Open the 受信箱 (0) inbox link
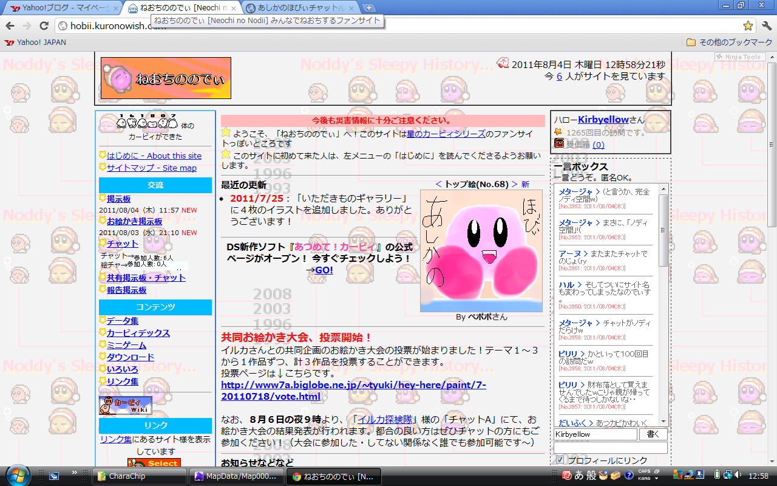777x486 pixels. coord(599,145)
